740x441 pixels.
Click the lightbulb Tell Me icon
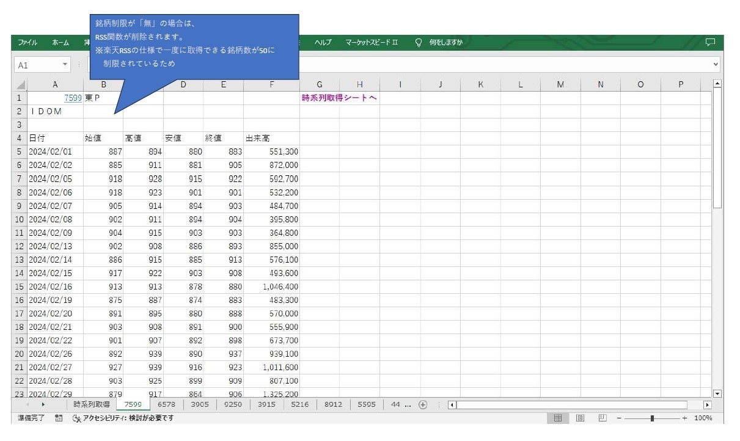pyautogui.click(x=419, y=42)
